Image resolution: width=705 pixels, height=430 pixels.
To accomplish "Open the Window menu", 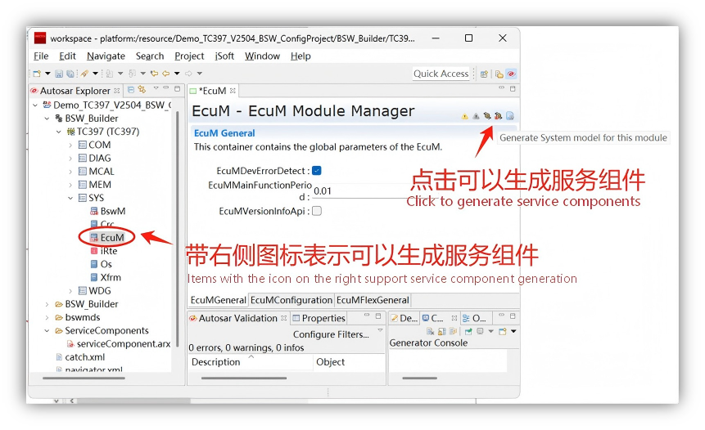I will [x=262, y=56].
